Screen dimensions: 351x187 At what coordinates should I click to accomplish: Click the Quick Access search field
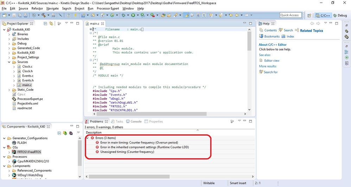[291, 15]
